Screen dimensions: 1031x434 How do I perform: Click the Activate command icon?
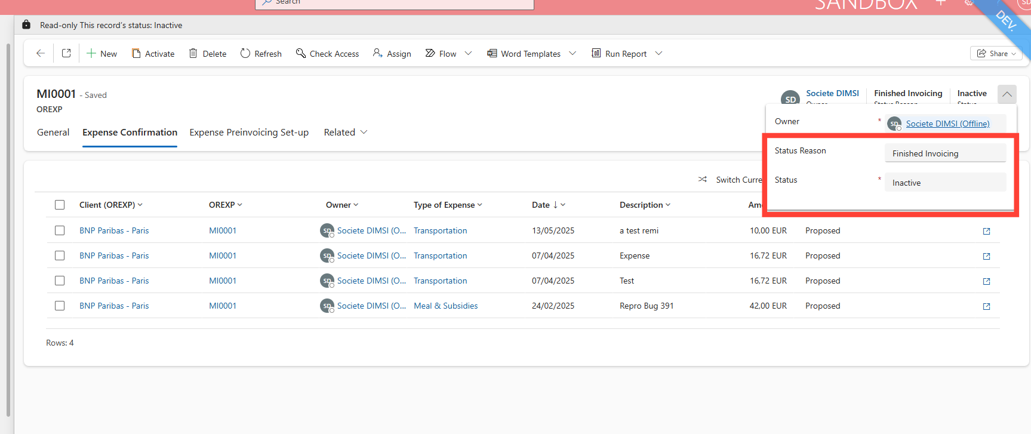[x=136, y=53]
